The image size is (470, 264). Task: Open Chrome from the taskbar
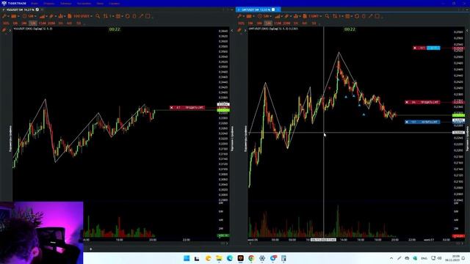point(251,258)
